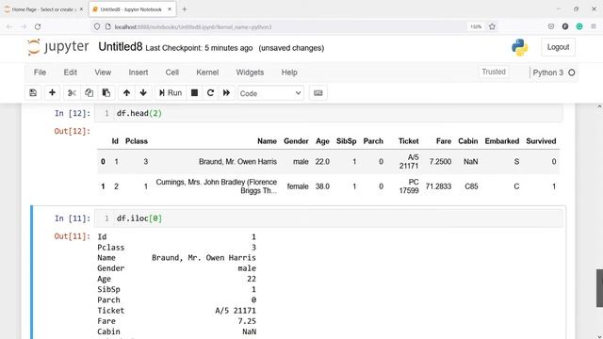Screen dimensions: 603x339
Task: Click the green extension icon
Action: tap(579, 26)
